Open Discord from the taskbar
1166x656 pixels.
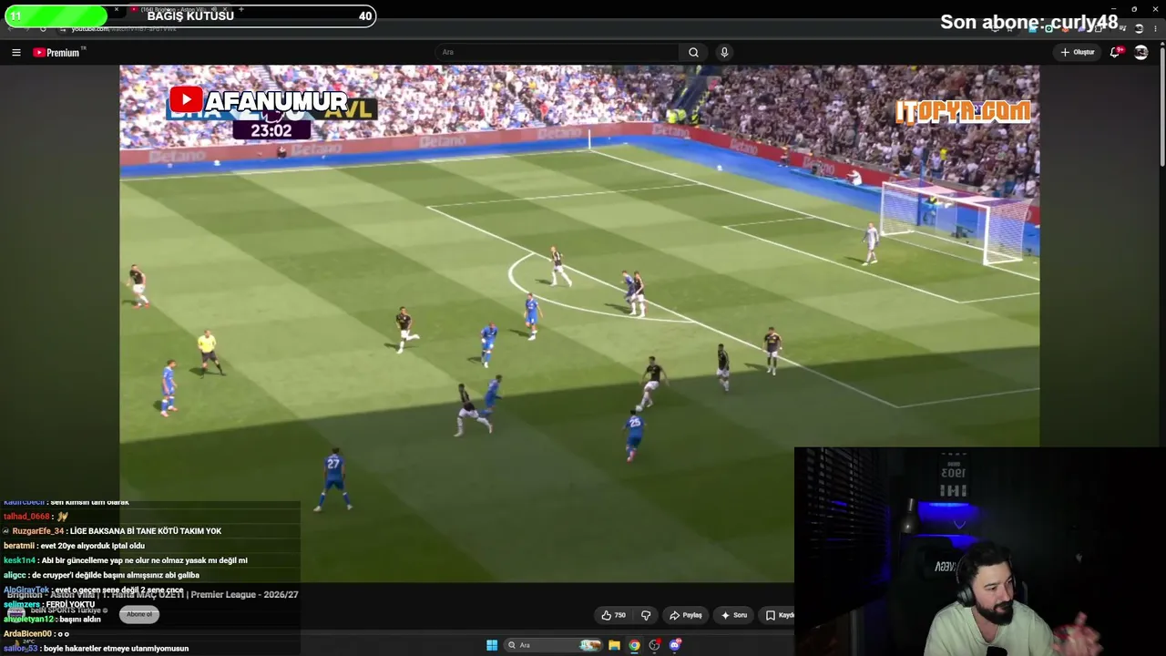(x=675, y=645)
